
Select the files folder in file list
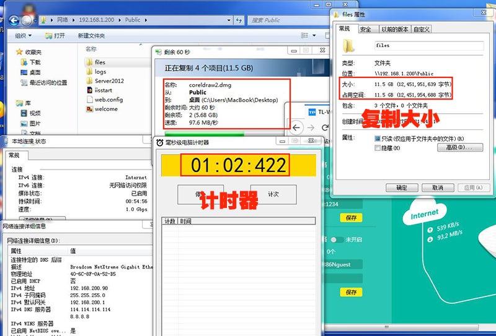(x=96, y=62)
